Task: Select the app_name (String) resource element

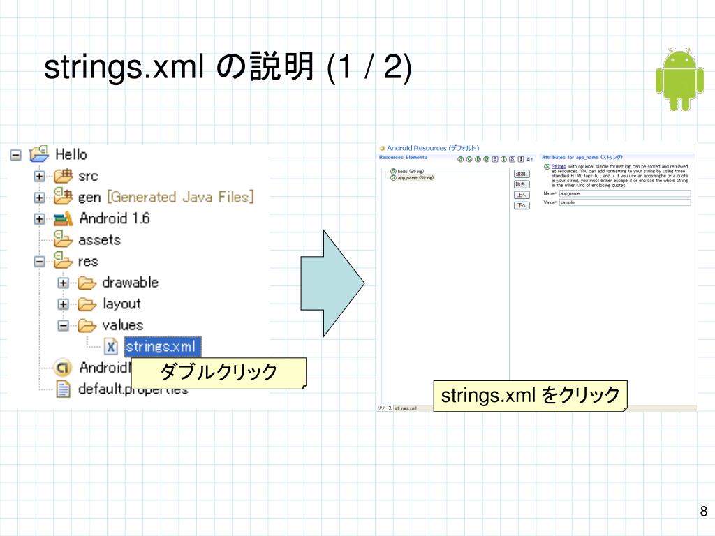Action: click(x=412, y=178)
